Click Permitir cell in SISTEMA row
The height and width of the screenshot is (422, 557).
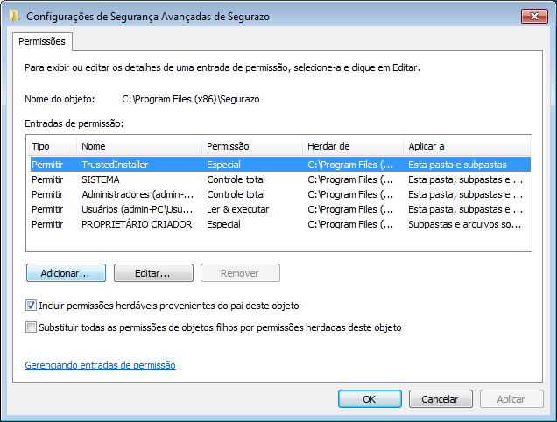coord(47,179)
